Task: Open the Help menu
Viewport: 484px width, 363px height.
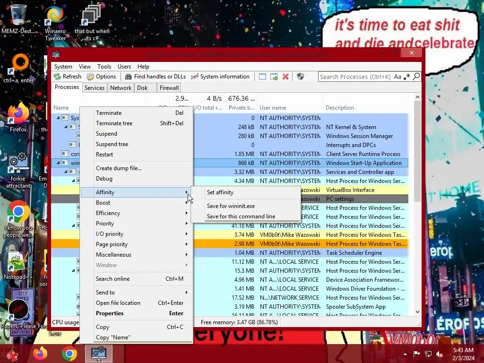Action: point(143,66)
